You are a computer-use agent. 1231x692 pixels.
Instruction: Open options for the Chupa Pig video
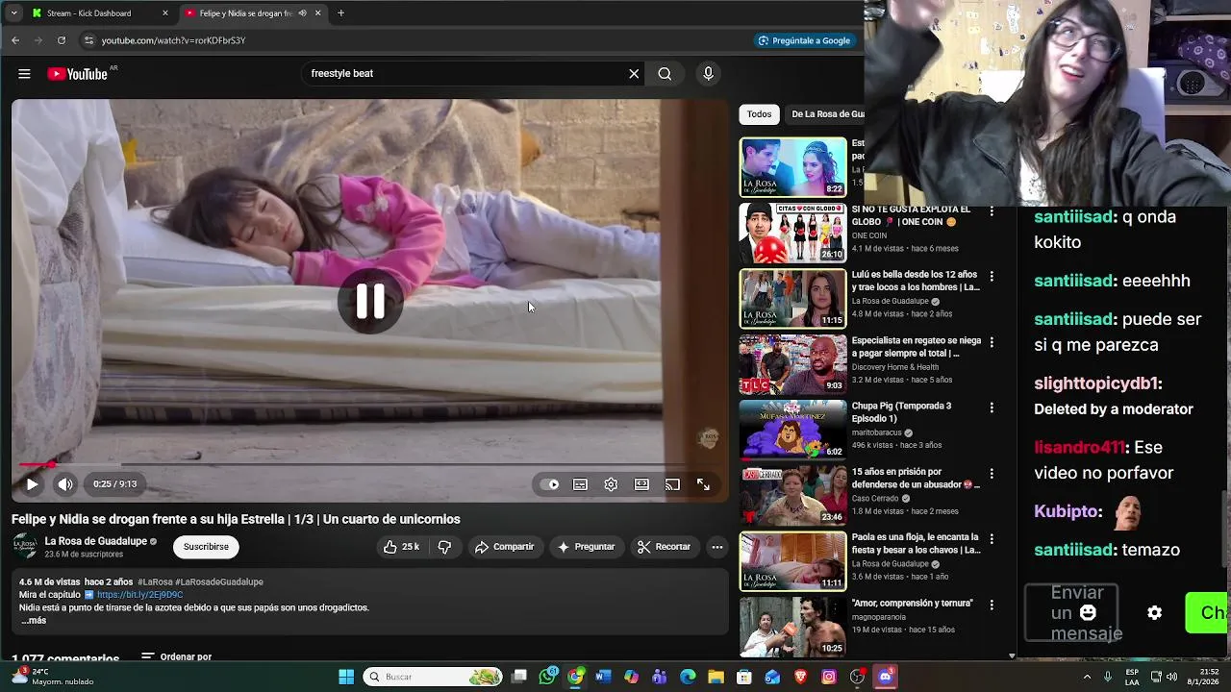point(992,408)
